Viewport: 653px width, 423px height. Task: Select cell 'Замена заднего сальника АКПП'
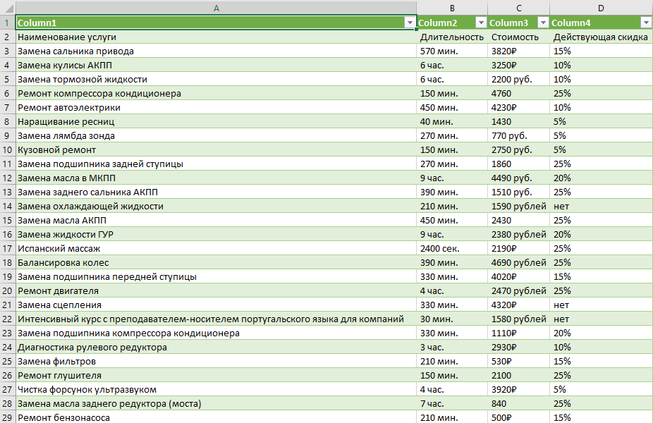(216, 192)
